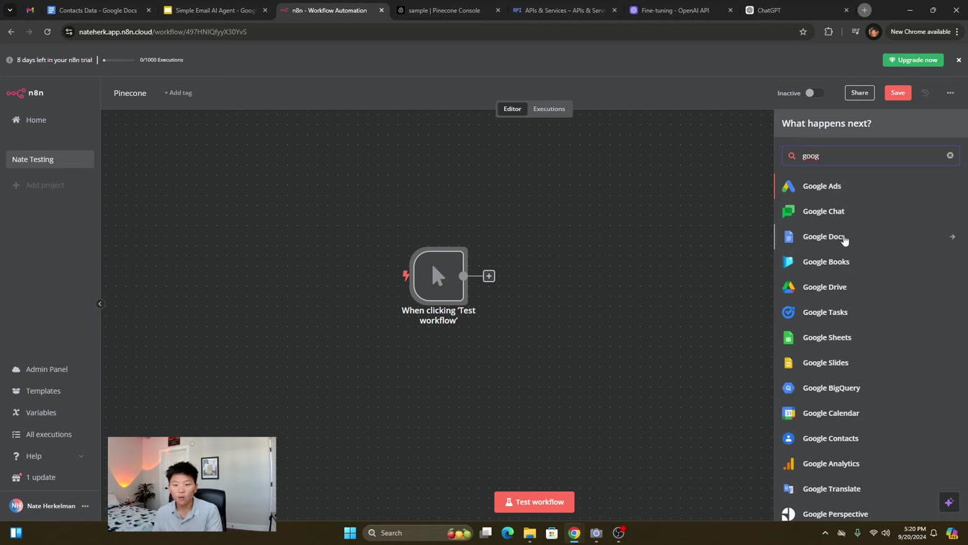Open the Fine-tuning OpenAI API tab
The width and height of the screenshot is (968, 545).
[681, 10]
